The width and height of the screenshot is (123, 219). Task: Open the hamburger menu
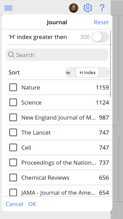[9, 8]
